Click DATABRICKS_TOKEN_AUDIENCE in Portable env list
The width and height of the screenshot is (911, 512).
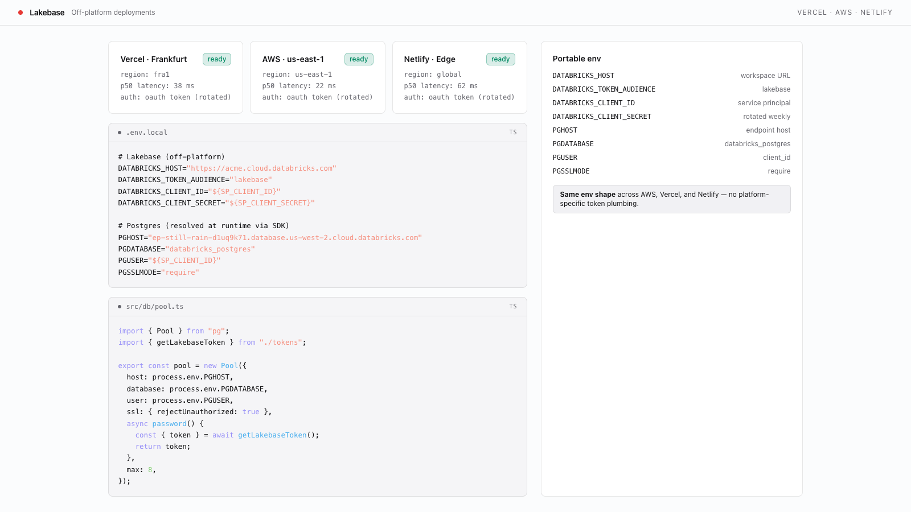pyautogui.click(x=604, y=89)
